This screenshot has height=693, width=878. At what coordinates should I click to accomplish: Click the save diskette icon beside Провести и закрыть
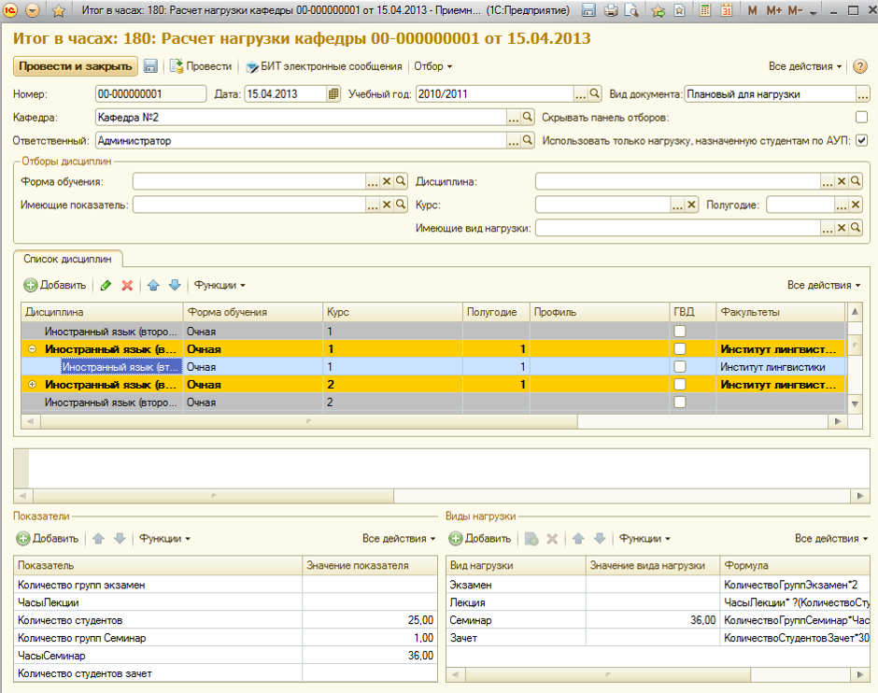click(x=150, y=66)
